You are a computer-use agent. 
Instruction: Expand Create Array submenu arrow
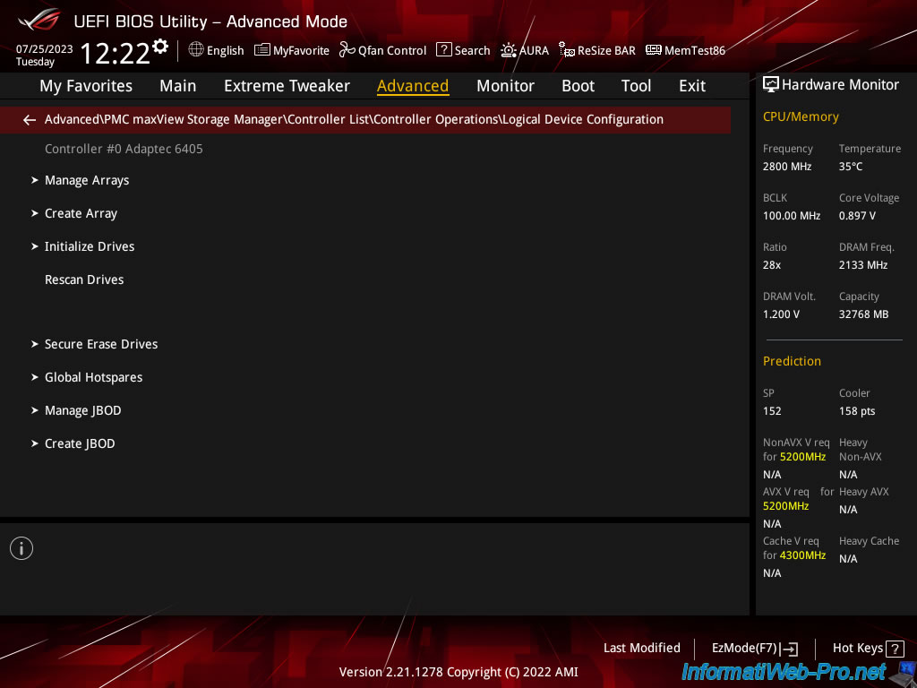pyautogui.click(x=35, y=213)
